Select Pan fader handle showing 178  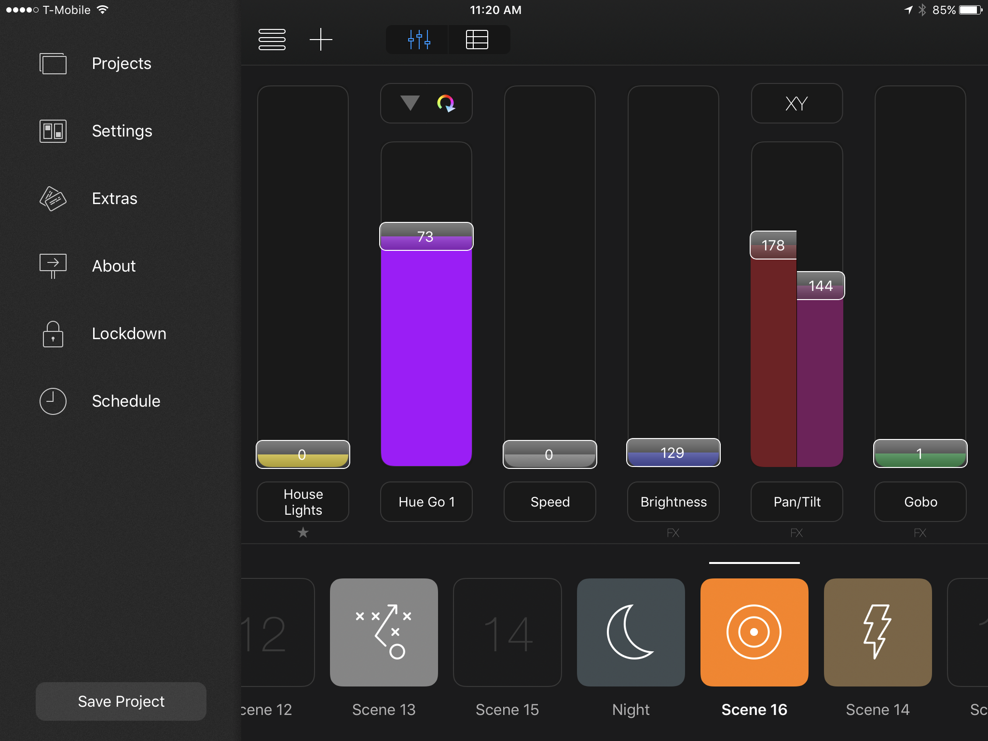(773, 245)
